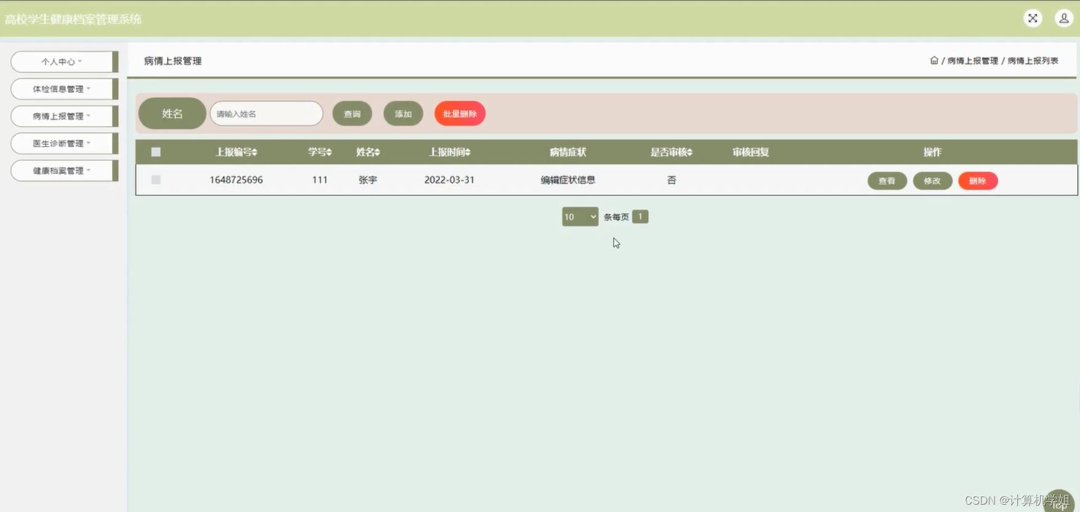The image size is (1080, 512).
Task: Click the fullscreen toggle icon
Action: pos(1033,18)
